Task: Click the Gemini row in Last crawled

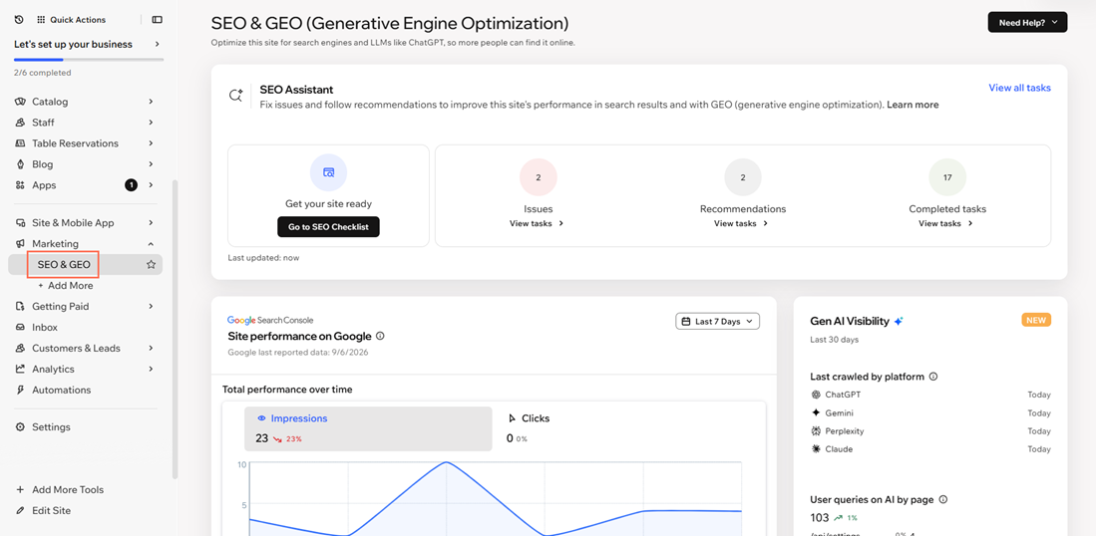Action: [x=930, y=413]
